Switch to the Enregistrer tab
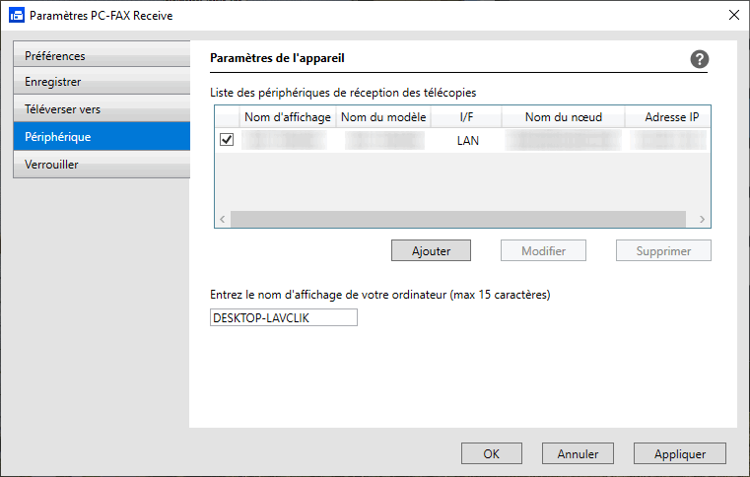Viewport: 750px width, 477px height. click(x=102, y=82)
